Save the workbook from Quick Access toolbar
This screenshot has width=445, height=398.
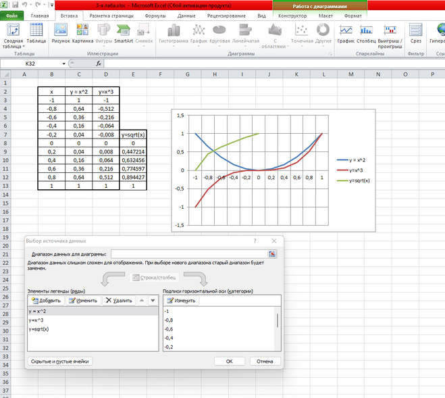(15, 5)
